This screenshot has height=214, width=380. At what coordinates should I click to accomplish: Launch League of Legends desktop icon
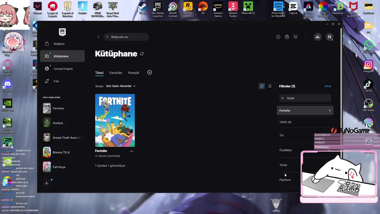tap(53, 9)
